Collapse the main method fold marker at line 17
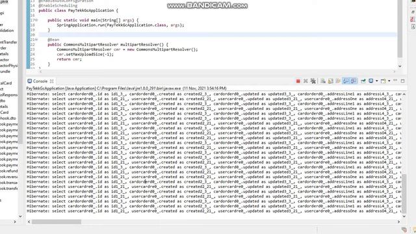Viewport: 416px width, 234px height. [x=36, y=20]
